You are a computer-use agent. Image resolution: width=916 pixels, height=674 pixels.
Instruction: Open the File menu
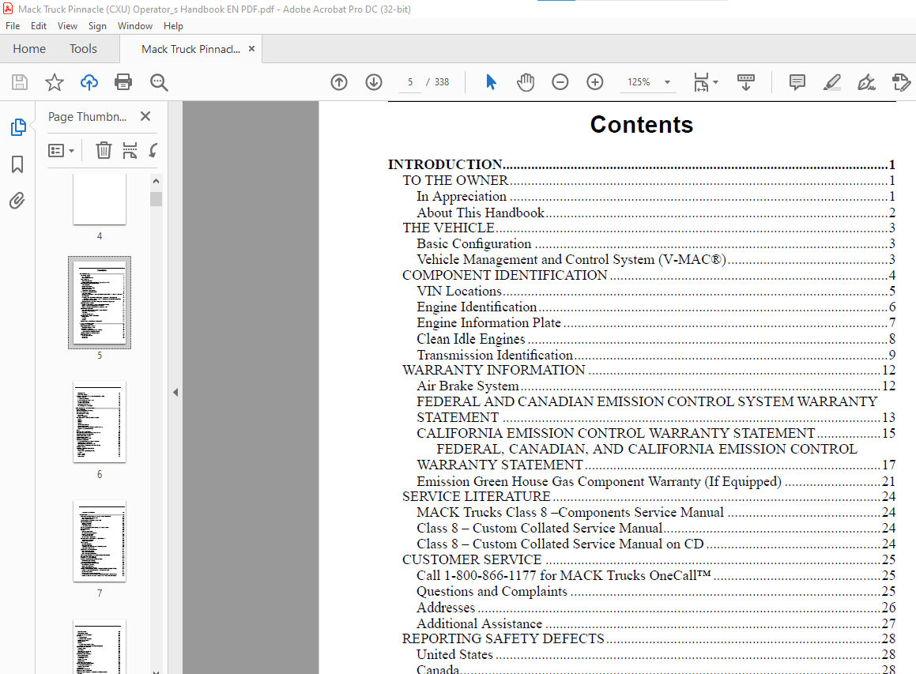13,26
